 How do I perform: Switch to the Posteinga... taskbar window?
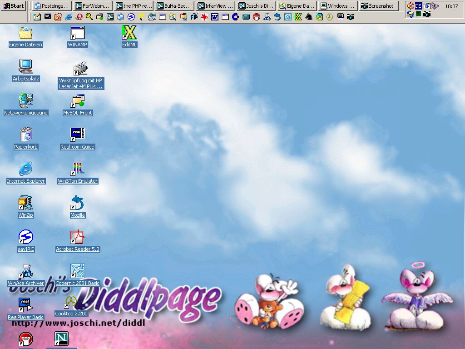(x=52, y=5)
